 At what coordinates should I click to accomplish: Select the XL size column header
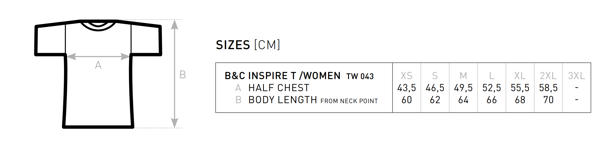click(520, 76)
